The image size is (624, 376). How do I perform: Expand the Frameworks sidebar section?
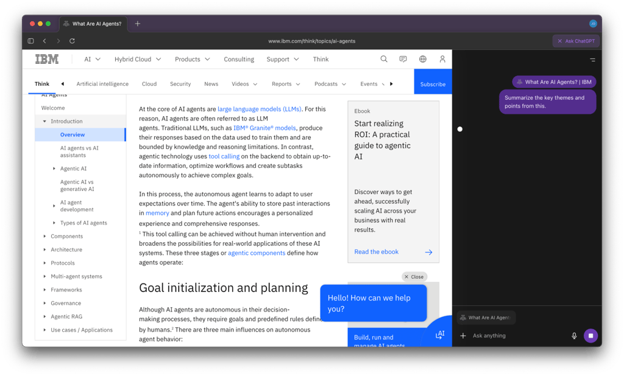point(44,290)
